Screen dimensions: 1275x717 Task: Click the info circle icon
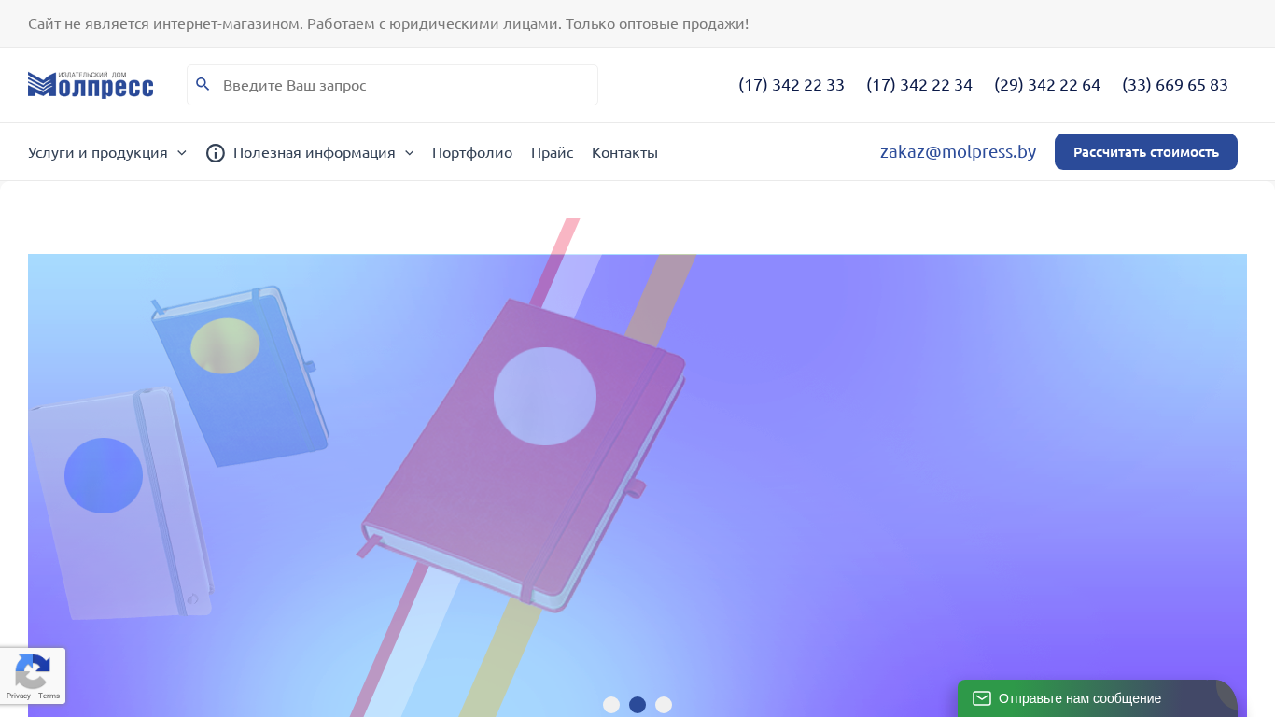pos(216,152)
